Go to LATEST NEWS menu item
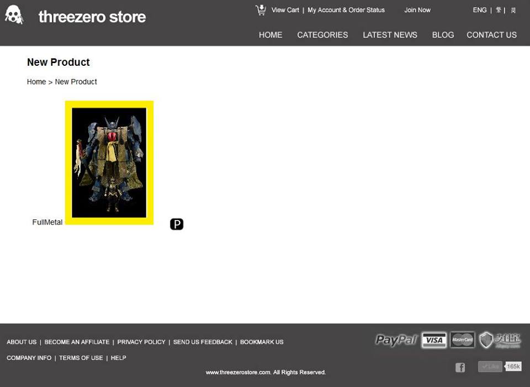 [x=390, y=35]
